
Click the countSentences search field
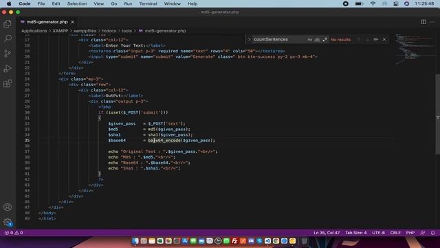click(x=279, y=39)
